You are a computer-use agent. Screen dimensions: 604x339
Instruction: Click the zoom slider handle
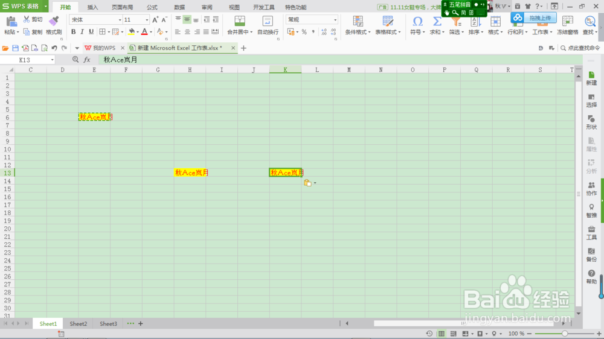(565, 334)
